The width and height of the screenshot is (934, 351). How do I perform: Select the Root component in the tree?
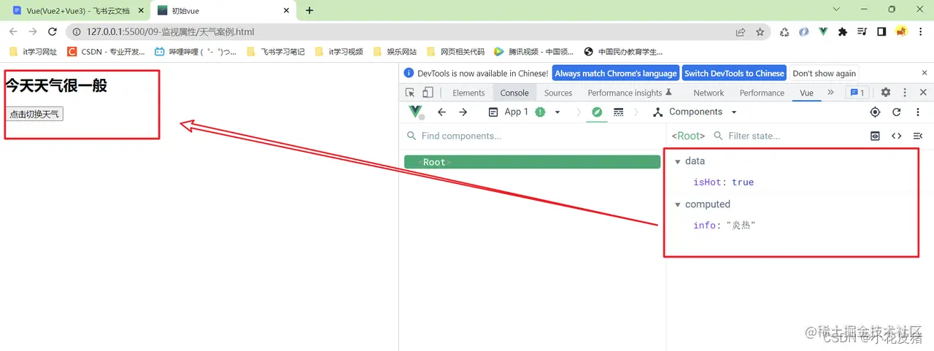532,162
